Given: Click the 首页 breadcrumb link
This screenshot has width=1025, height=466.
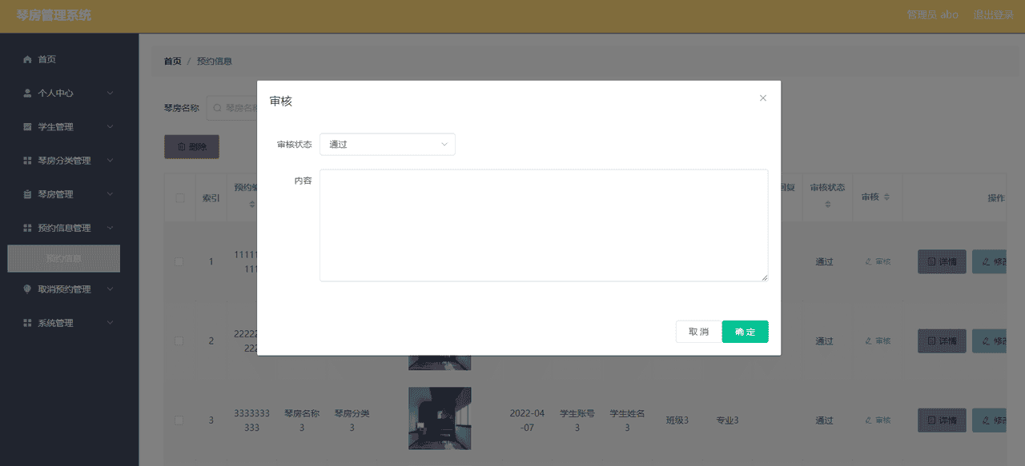Looking at the screenshot, I should (x=171, y=60).
